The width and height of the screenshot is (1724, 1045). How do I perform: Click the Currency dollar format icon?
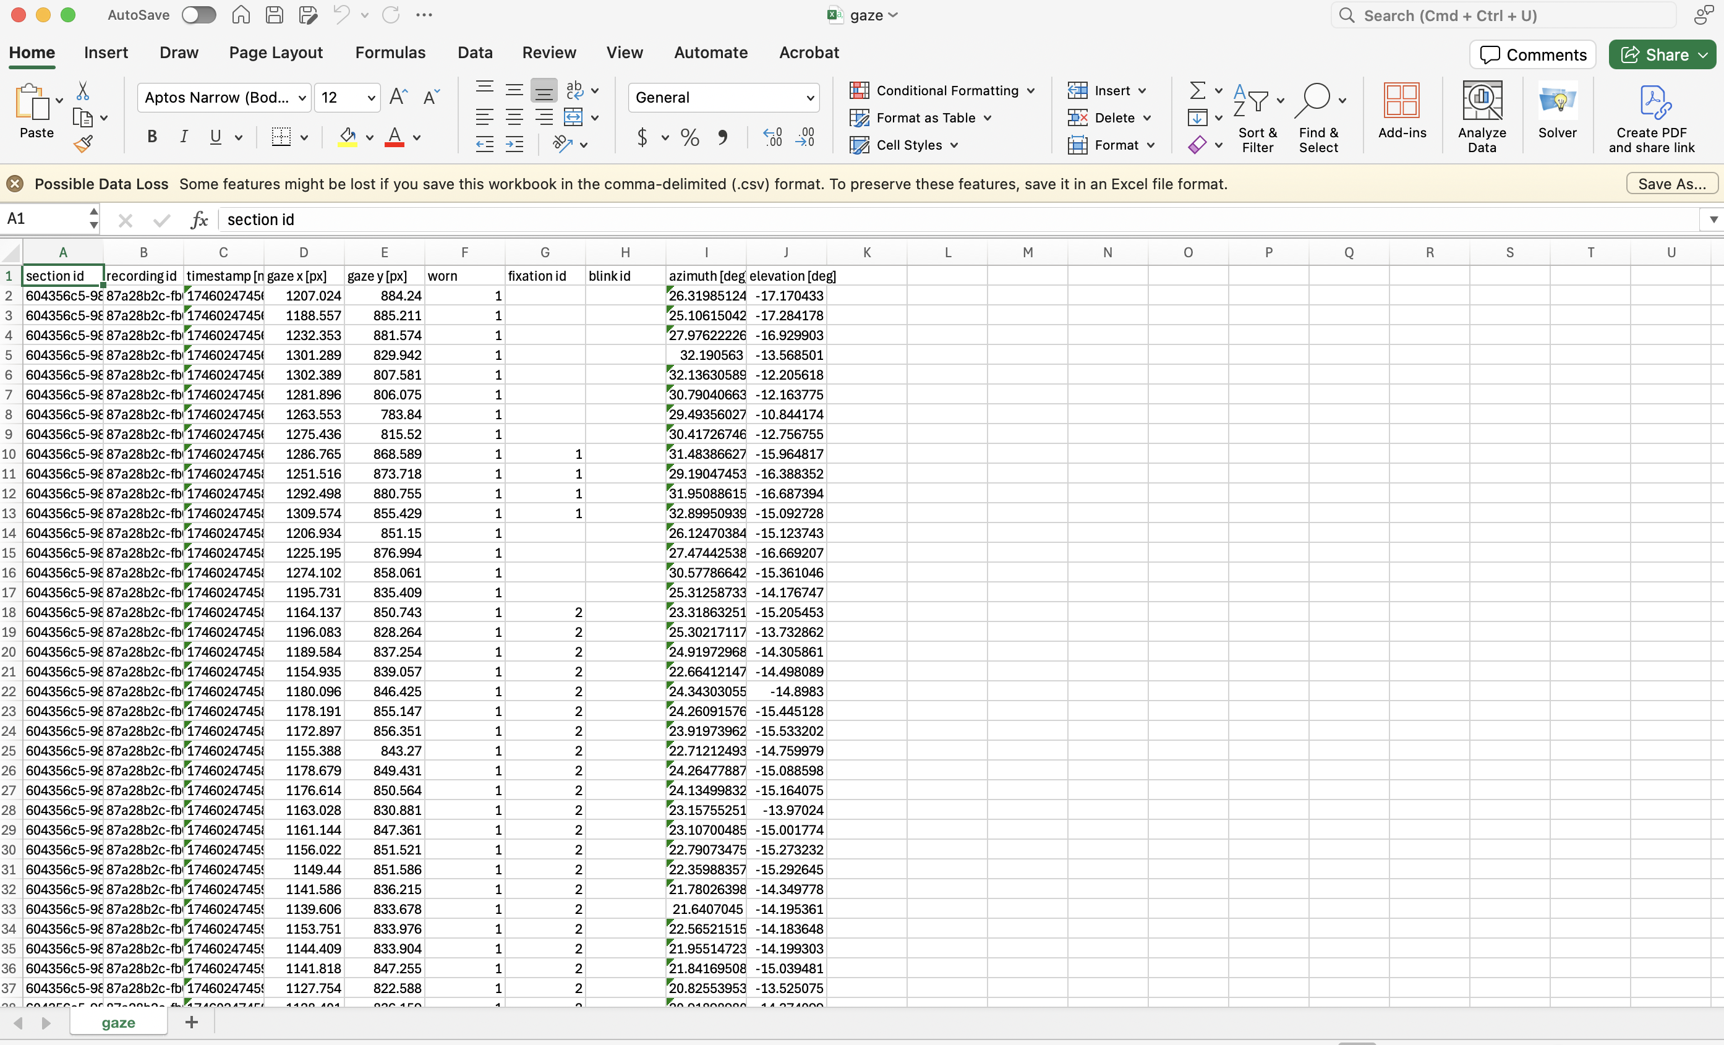click(642, 137)
